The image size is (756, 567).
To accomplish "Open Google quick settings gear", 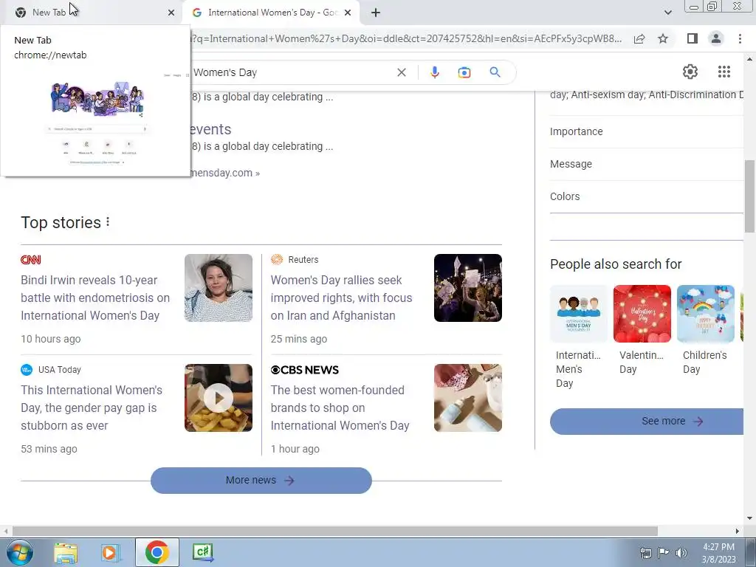I will coord(690,72).
